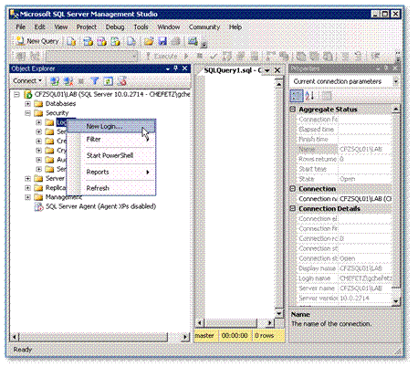Screen dimensions: 418x367
Task: Open the Reports submenu in context menu
Action: coord(111,172)
